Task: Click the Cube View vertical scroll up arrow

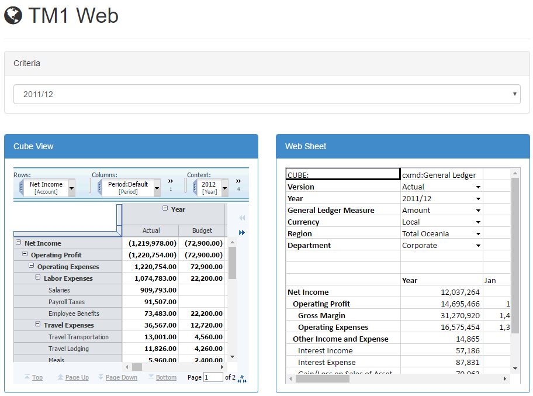Action: pos(232,242)
